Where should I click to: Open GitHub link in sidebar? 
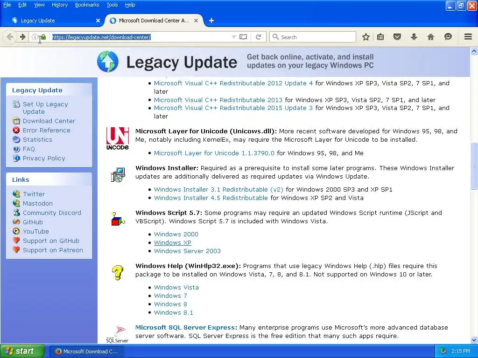pyautogui.click(x=33, y=222)
